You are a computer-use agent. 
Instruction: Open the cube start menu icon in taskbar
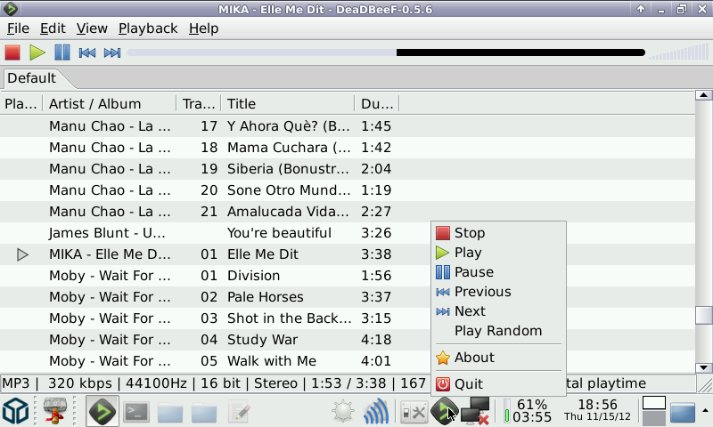(x=16, y=411)
